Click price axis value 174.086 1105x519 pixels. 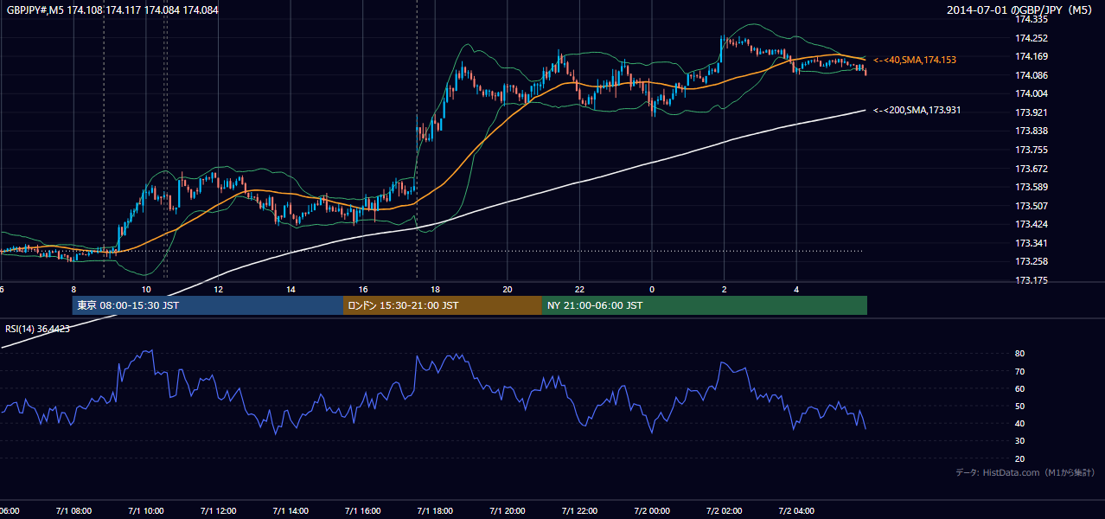pos(1032,75)
